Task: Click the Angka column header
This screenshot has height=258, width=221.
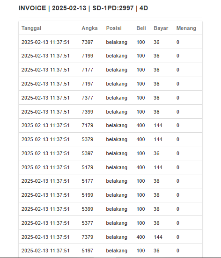Action: point(89,28)
